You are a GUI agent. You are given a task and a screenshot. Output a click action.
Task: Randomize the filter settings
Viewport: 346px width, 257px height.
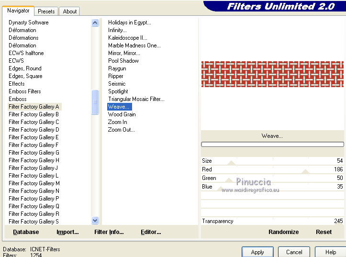coord(284,232)
